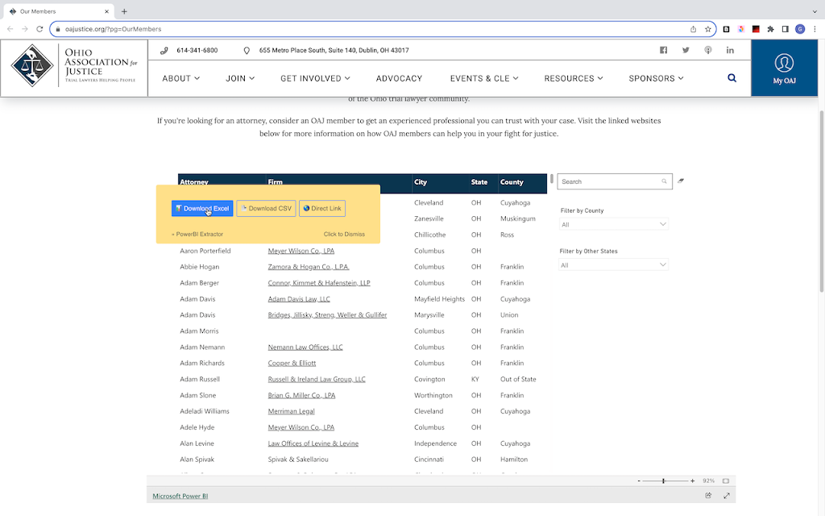Bookmark the page with star icon
Screen dimensions: 825x516
[708, 29]
